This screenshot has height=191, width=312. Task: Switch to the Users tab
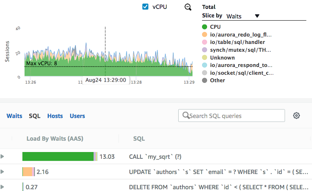(x=77, y=116)
